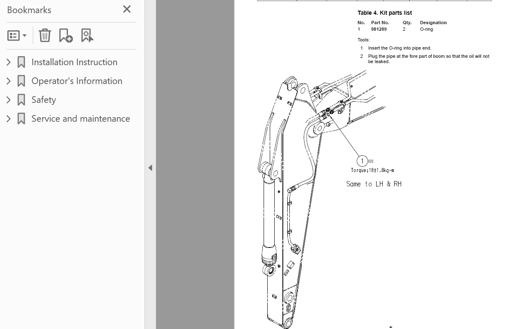
Task: Click the delete bookmark trash icon
Action: click(45, 36)
